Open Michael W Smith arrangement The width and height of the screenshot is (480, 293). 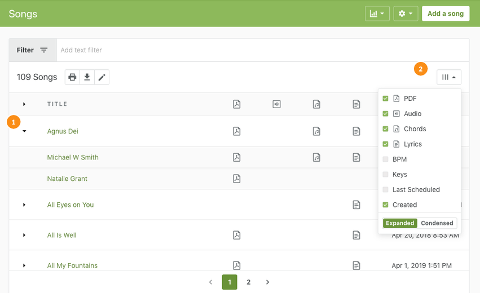click(x=73, y=157)
